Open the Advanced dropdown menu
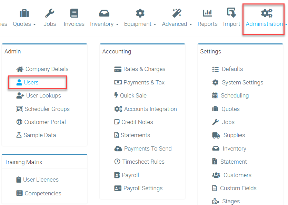This screenshot has height=205, width=288. [x=177, y=24]
